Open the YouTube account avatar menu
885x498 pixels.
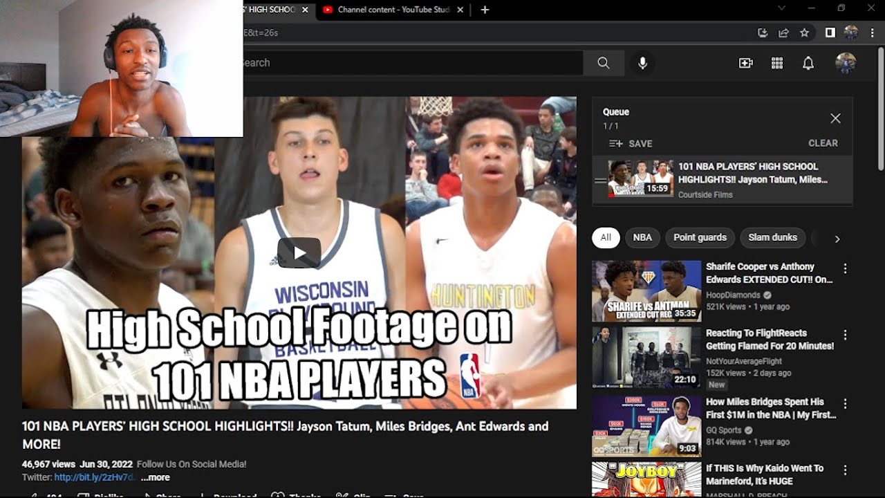tap(846, 63)
